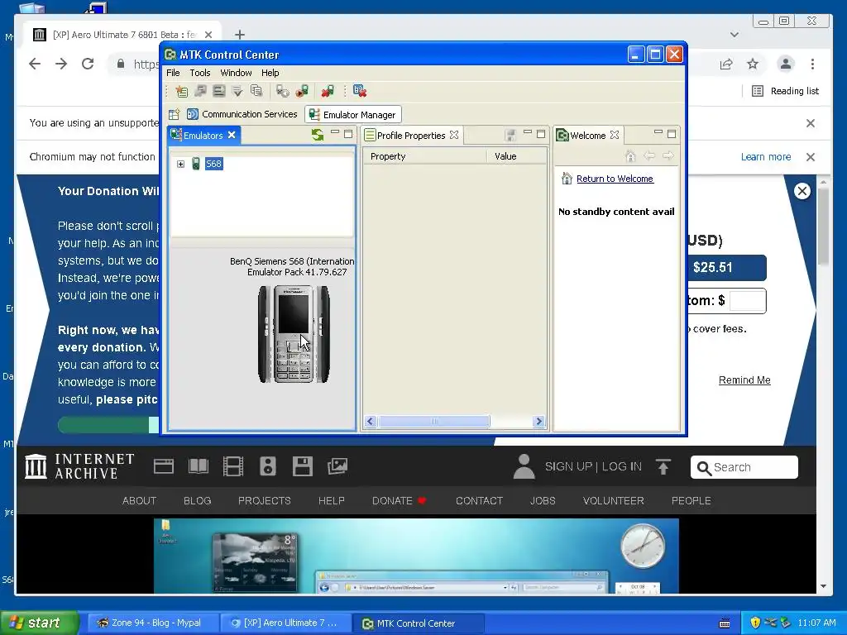Close the Emulators tab
Screen dimensions: 847x635
click(x=232, y=135)
